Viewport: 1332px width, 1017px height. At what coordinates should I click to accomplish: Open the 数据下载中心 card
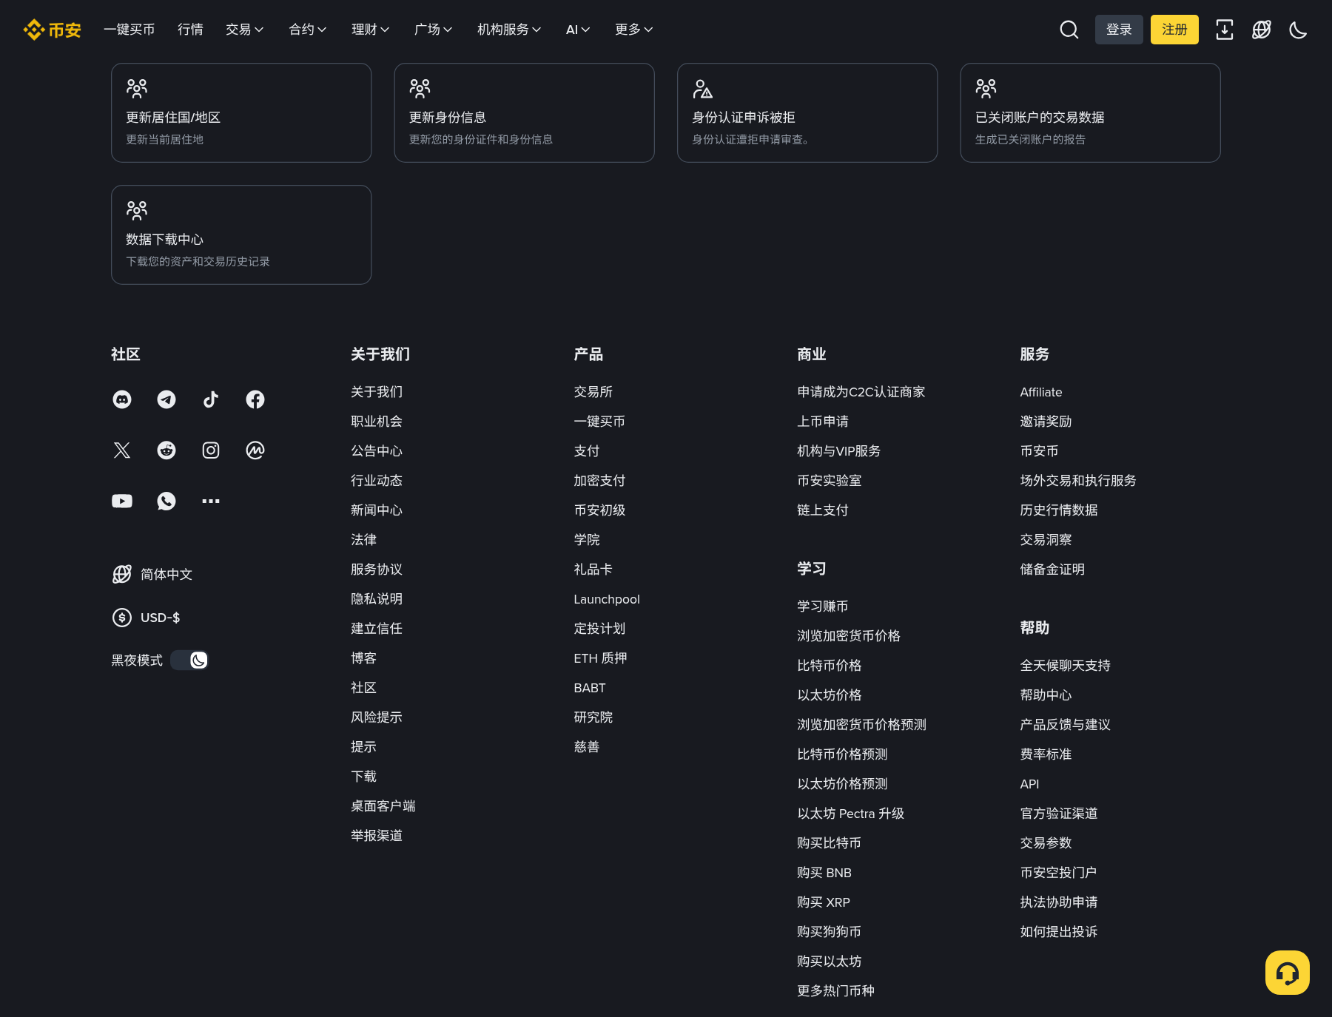pyautogui.click(x=241, y=234)
